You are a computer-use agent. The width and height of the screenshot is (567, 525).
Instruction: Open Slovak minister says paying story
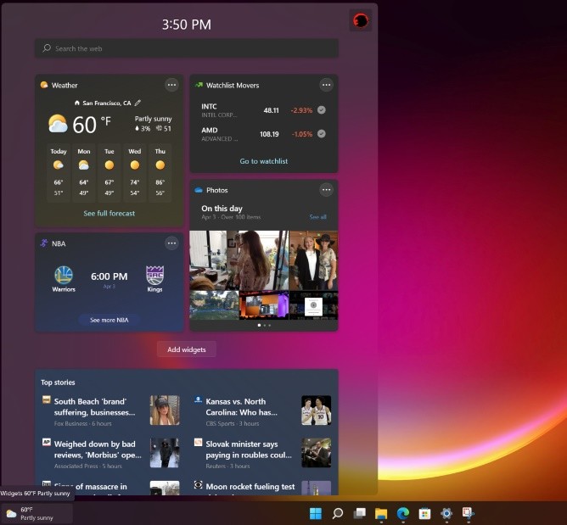click(249, 450)
